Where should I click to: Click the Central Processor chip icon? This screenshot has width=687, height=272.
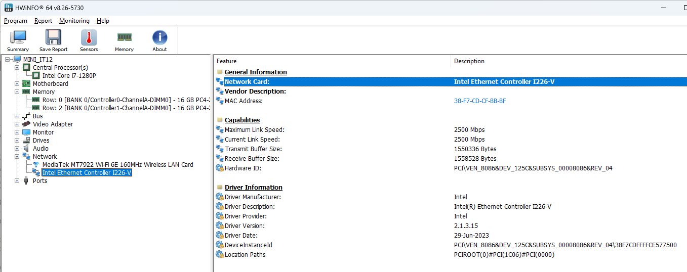[x=26, y=68]
